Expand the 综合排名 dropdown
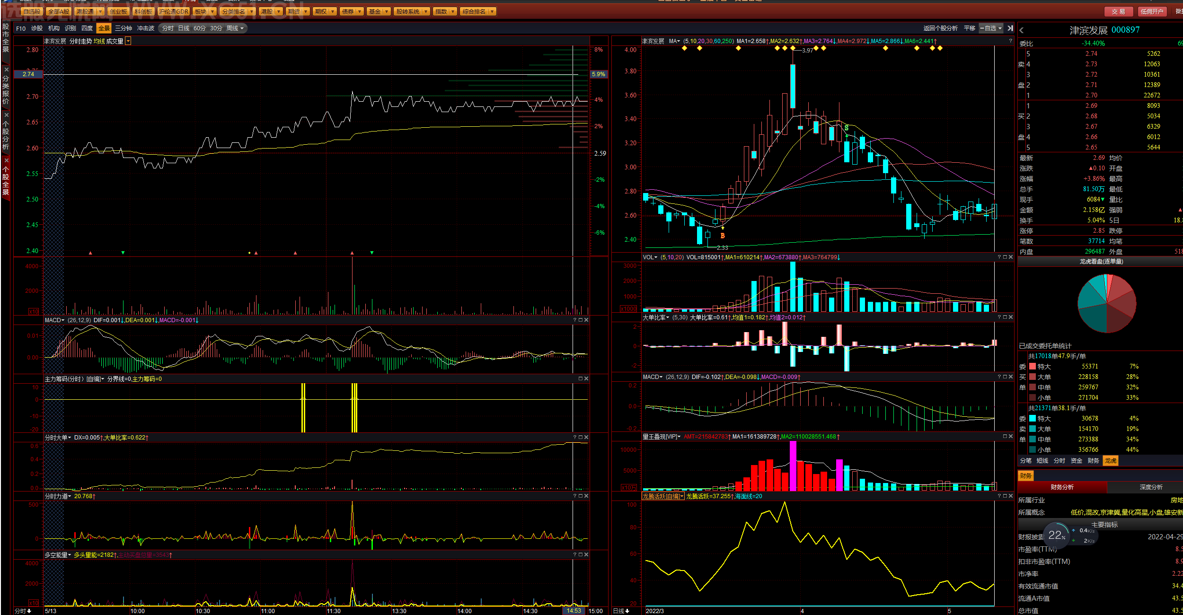This screenshot has height=615, width=1183. 492,11
